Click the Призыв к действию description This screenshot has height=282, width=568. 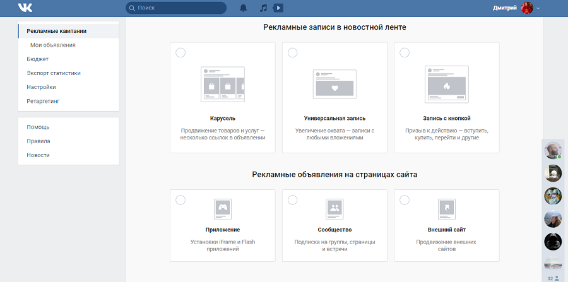(x=447, y=134)
